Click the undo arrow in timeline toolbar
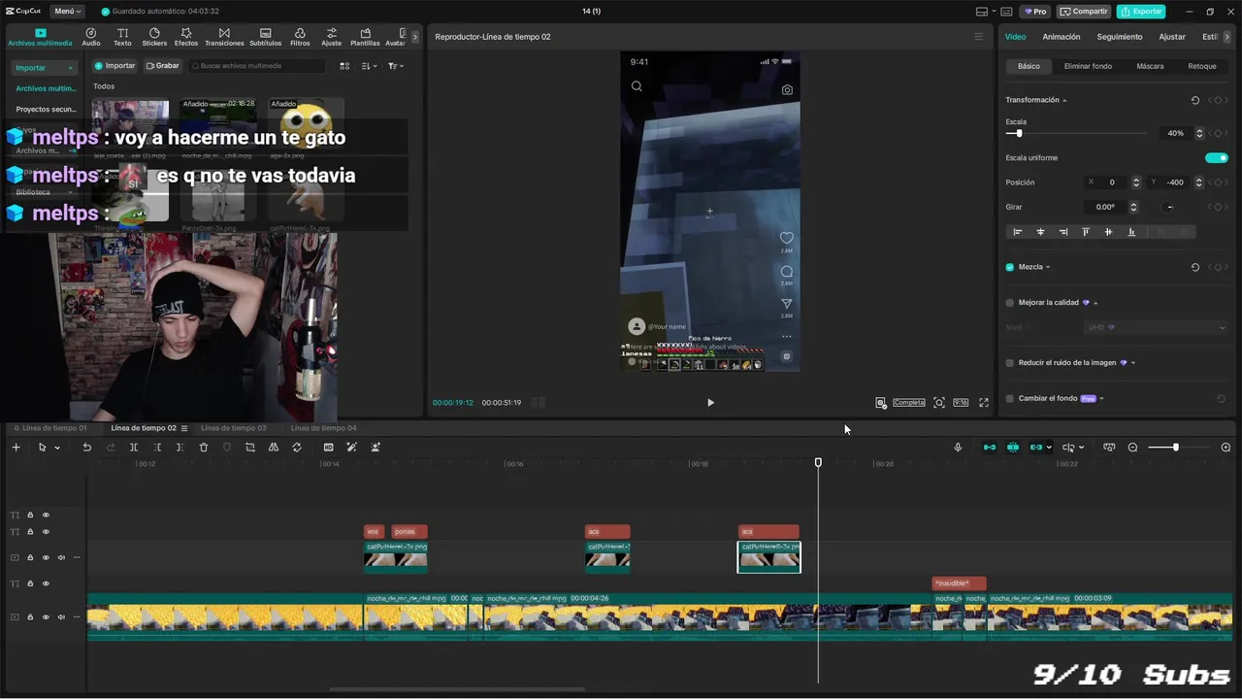1242x699 pixels. [86, 448]
